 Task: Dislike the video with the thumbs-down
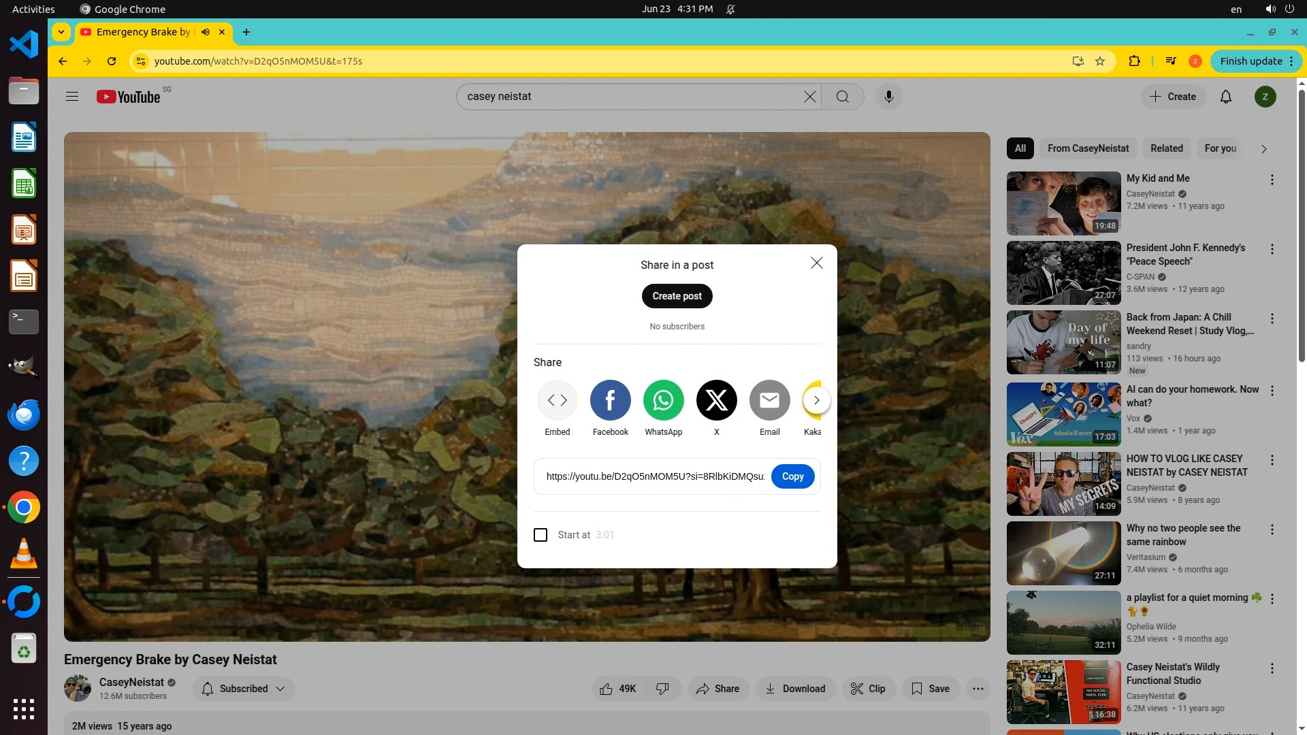point(662,689)
